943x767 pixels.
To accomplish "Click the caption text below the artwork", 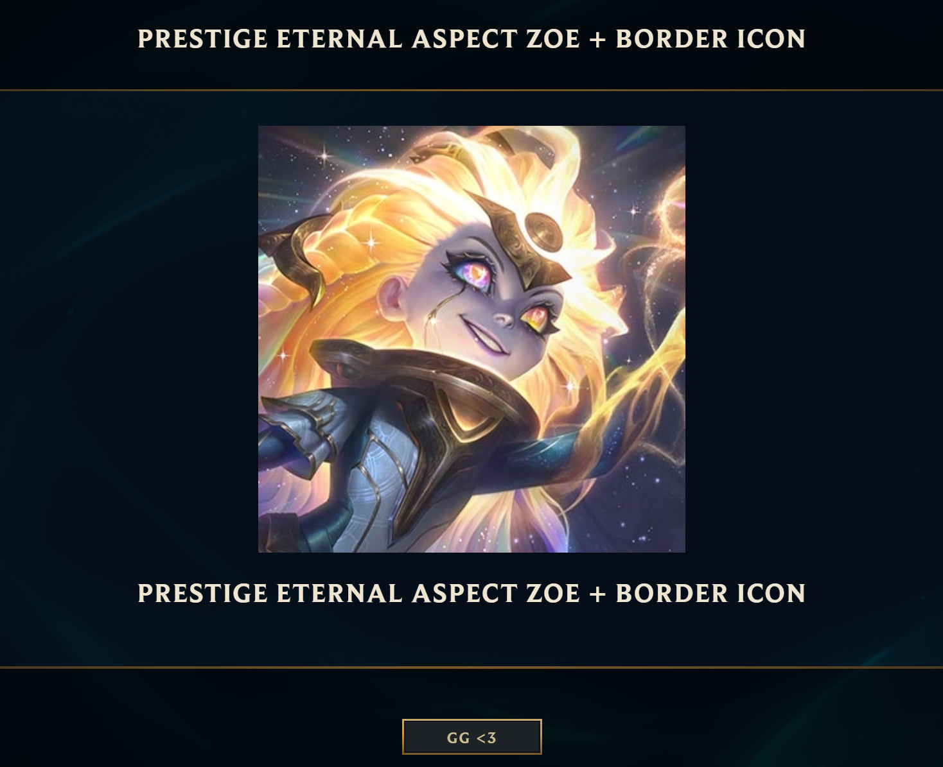I will [471, 593].
